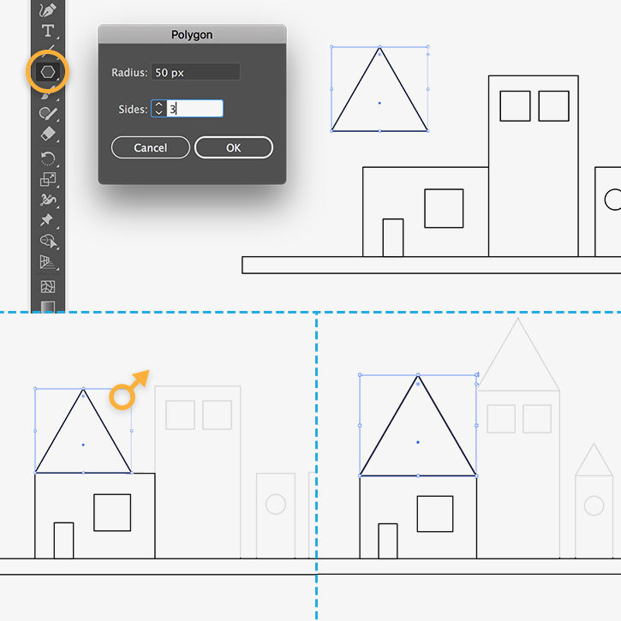This screenshot has height=621, width=621.
Task: Select the Warp tool
Action: [48, 200]
